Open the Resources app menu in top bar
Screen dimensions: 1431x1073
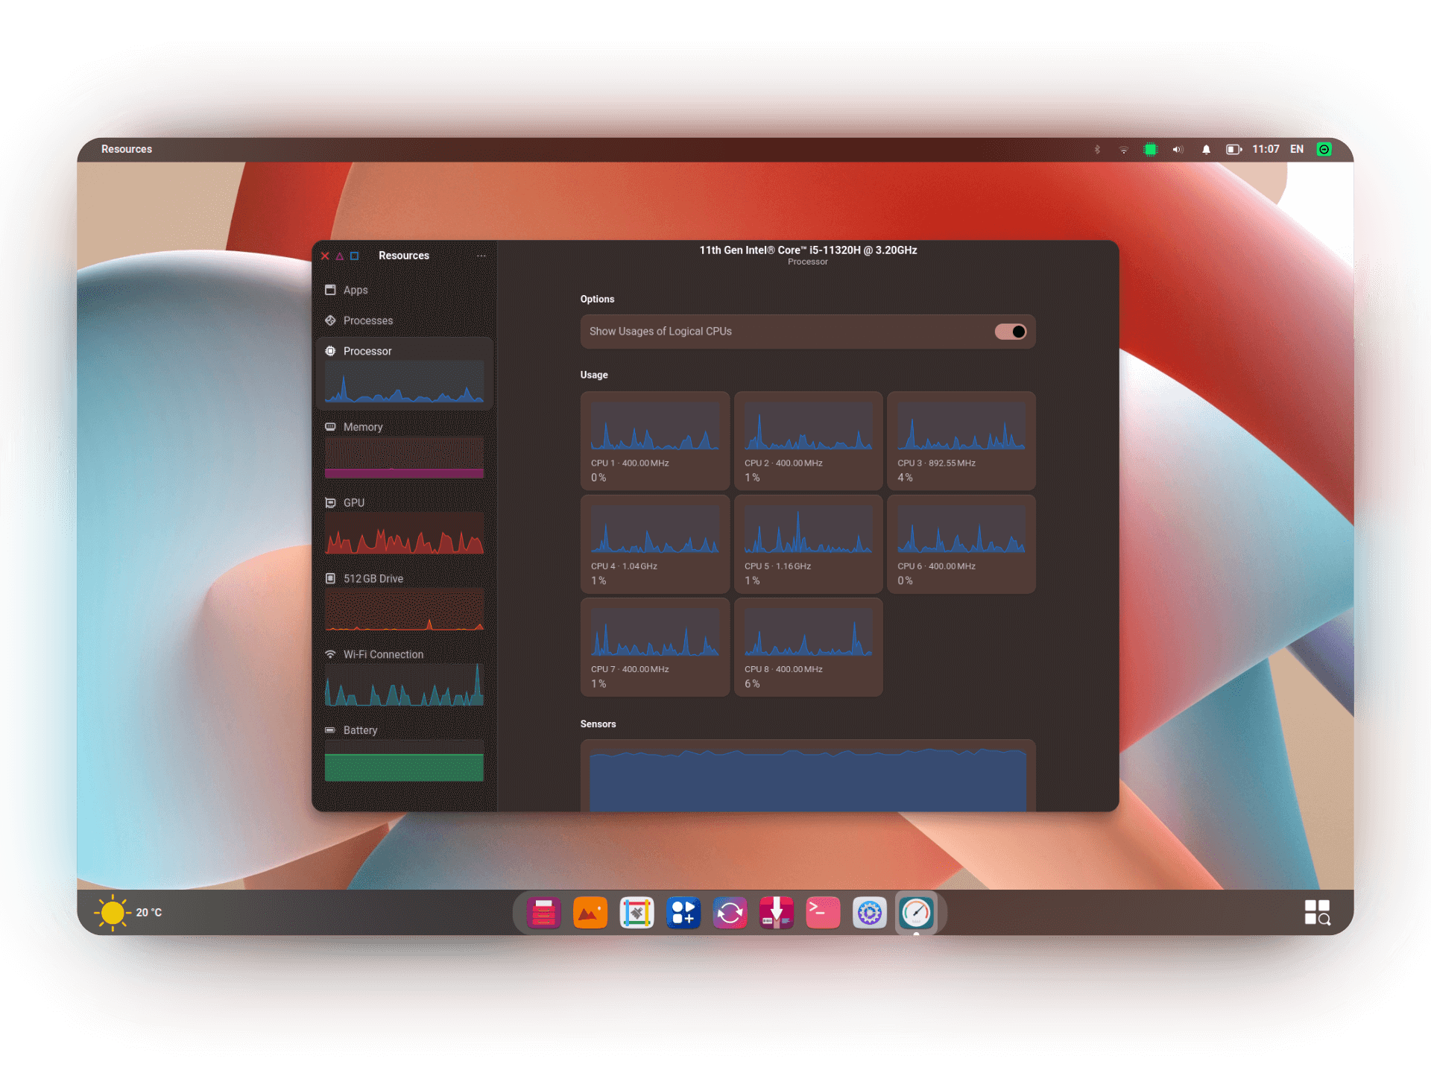coord(127,149)
